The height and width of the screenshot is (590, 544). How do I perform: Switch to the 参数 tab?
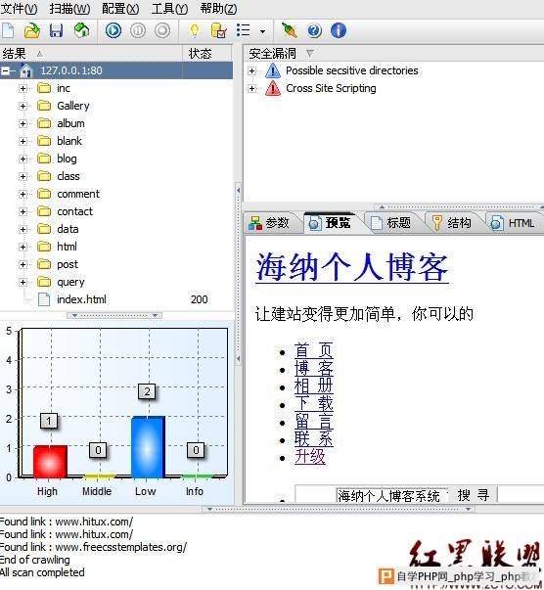(269, 223)
